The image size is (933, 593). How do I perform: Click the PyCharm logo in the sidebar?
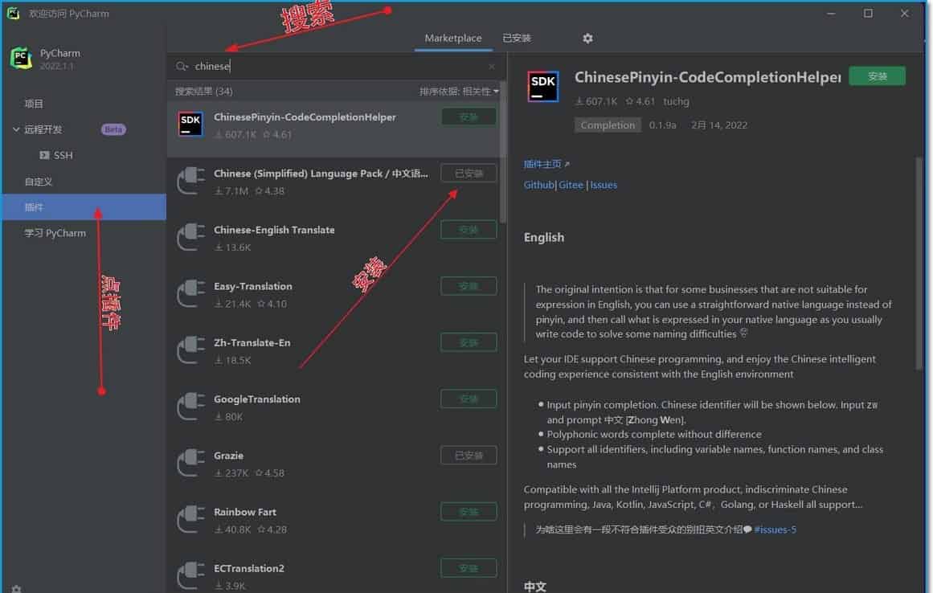[x=22, y=59]
